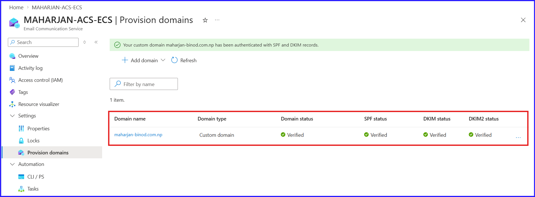Click the Filter by name field
The height and width of the screenshot is (197, 535).
(x=144, y=84)
